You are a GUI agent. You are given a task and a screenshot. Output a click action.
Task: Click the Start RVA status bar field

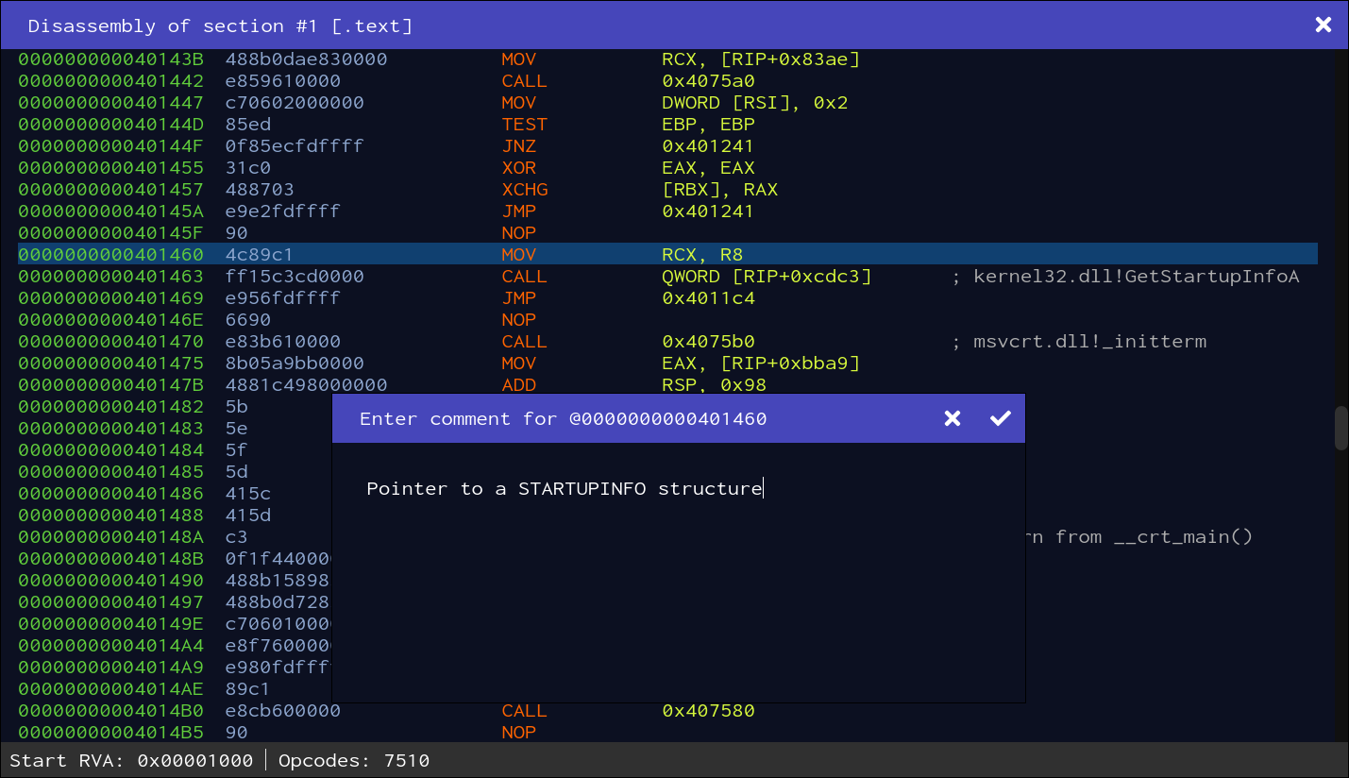131,760
